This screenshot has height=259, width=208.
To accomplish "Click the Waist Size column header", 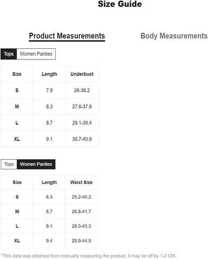I will 81,183.
